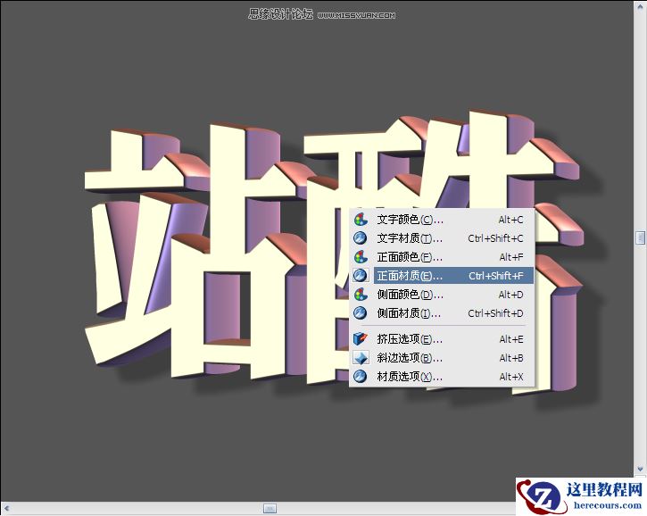Click the 正面颜色 palette icon
Screen dimensions: 647x516
click(361, 257)
